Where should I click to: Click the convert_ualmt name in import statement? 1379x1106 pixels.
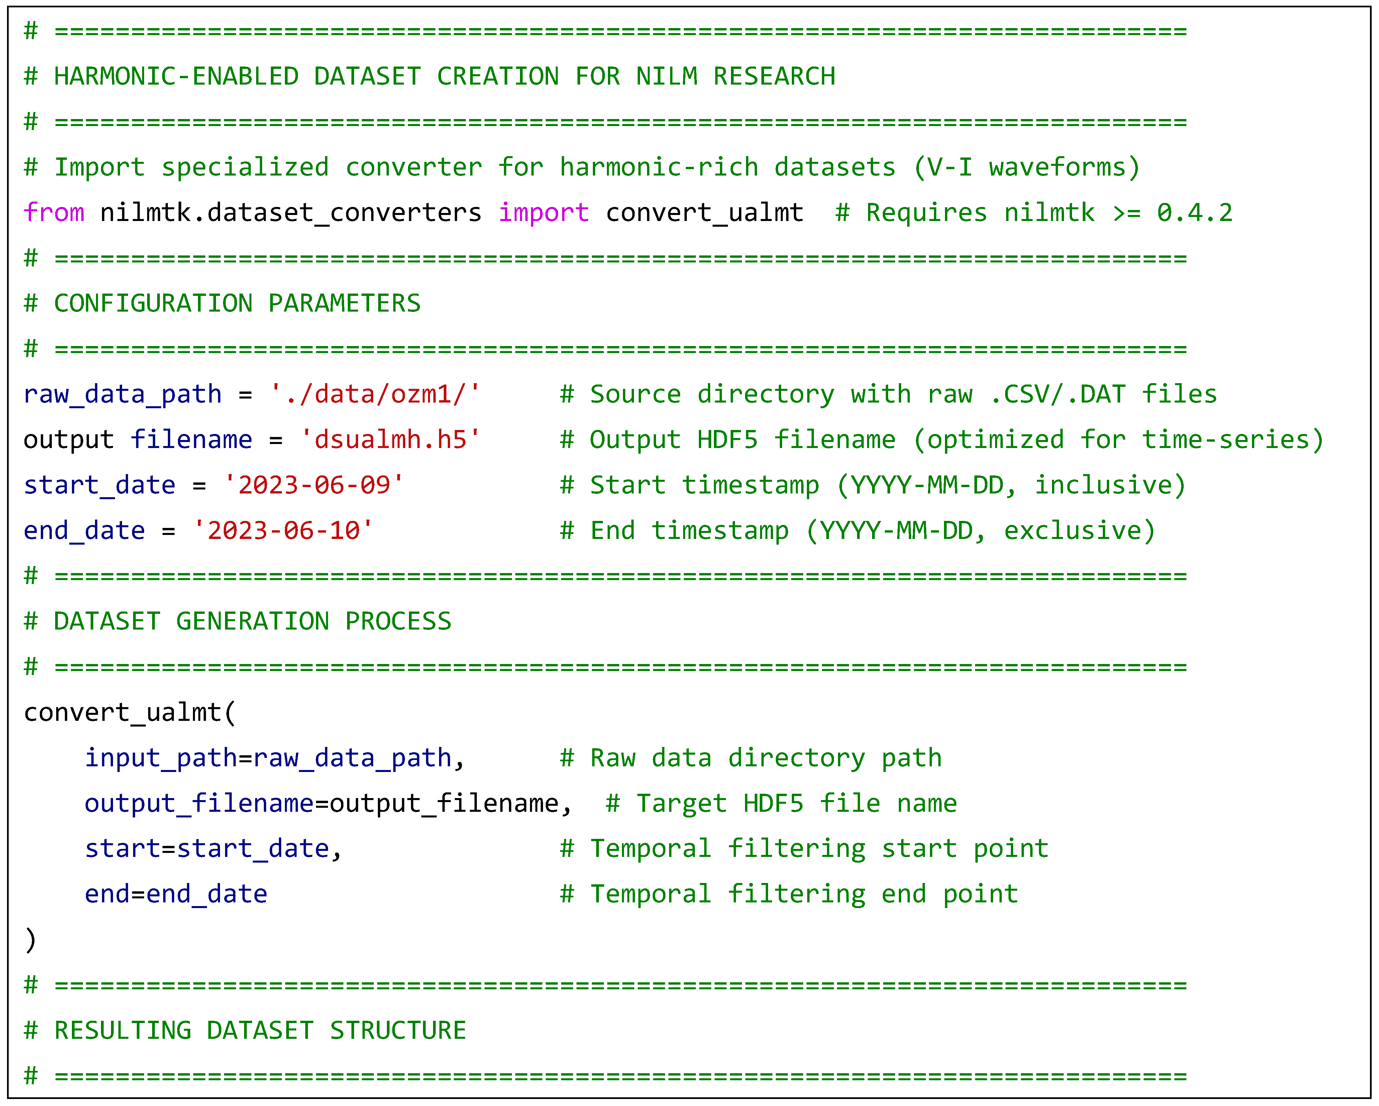click(704, 212)
